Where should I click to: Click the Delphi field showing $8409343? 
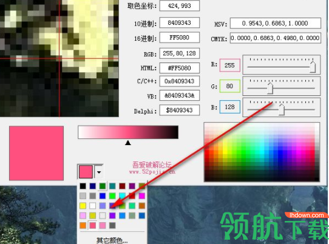(180, 110)
